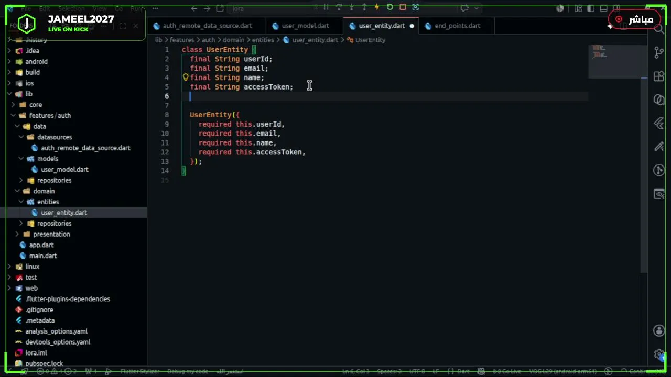Toggle the bottom panel visibility
This screenshot has width=671, height=377.
(603, 8)
